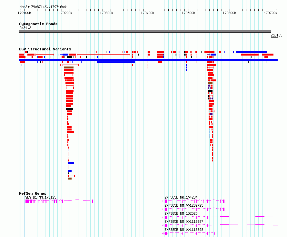Select blue variant bar between 179300k and 179370k
The image size is (287, 237).
[116, 62]
